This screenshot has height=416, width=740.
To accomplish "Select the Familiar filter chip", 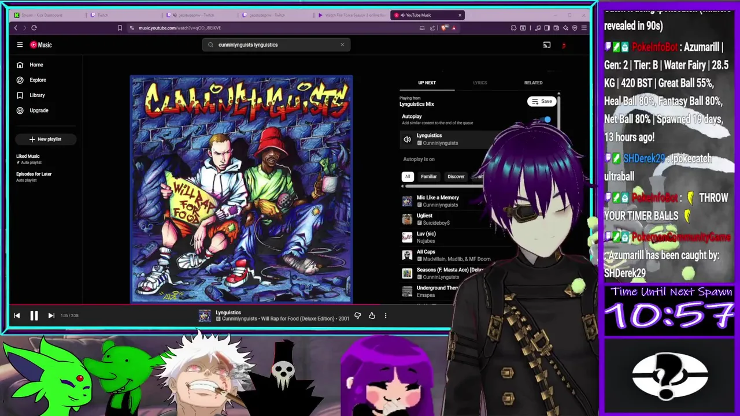I will click(x=428, y=177).
